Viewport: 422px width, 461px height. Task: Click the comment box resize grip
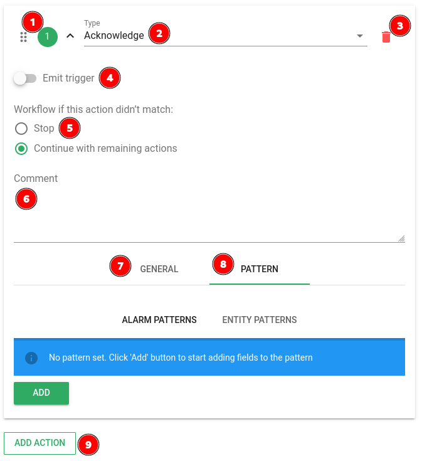[401, 238]
